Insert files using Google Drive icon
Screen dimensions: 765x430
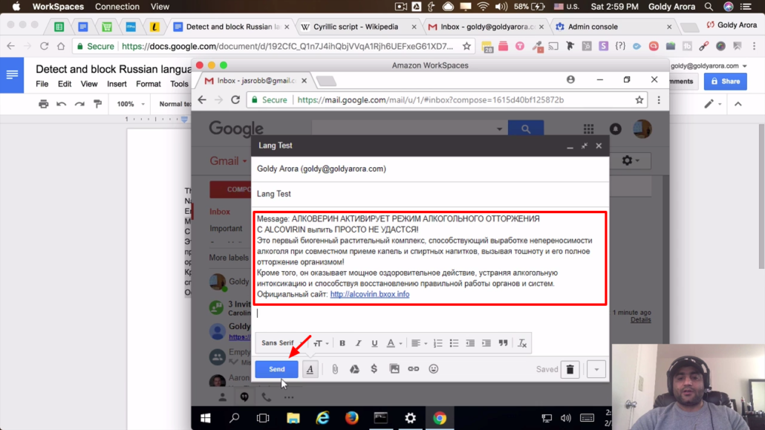pyautogui.click(x=355, y=369)
